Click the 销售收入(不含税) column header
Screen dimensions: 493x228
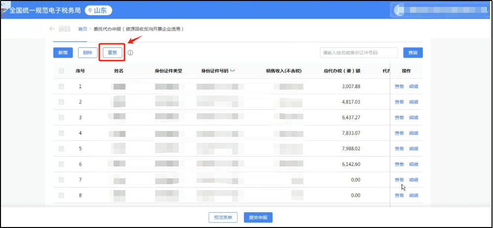click(284, 71)
